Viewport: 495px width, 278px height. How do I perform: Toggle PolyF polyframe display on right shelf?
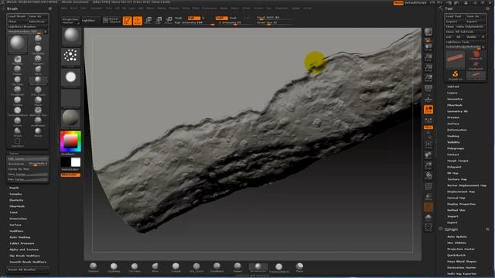click(x=428, y=187)
